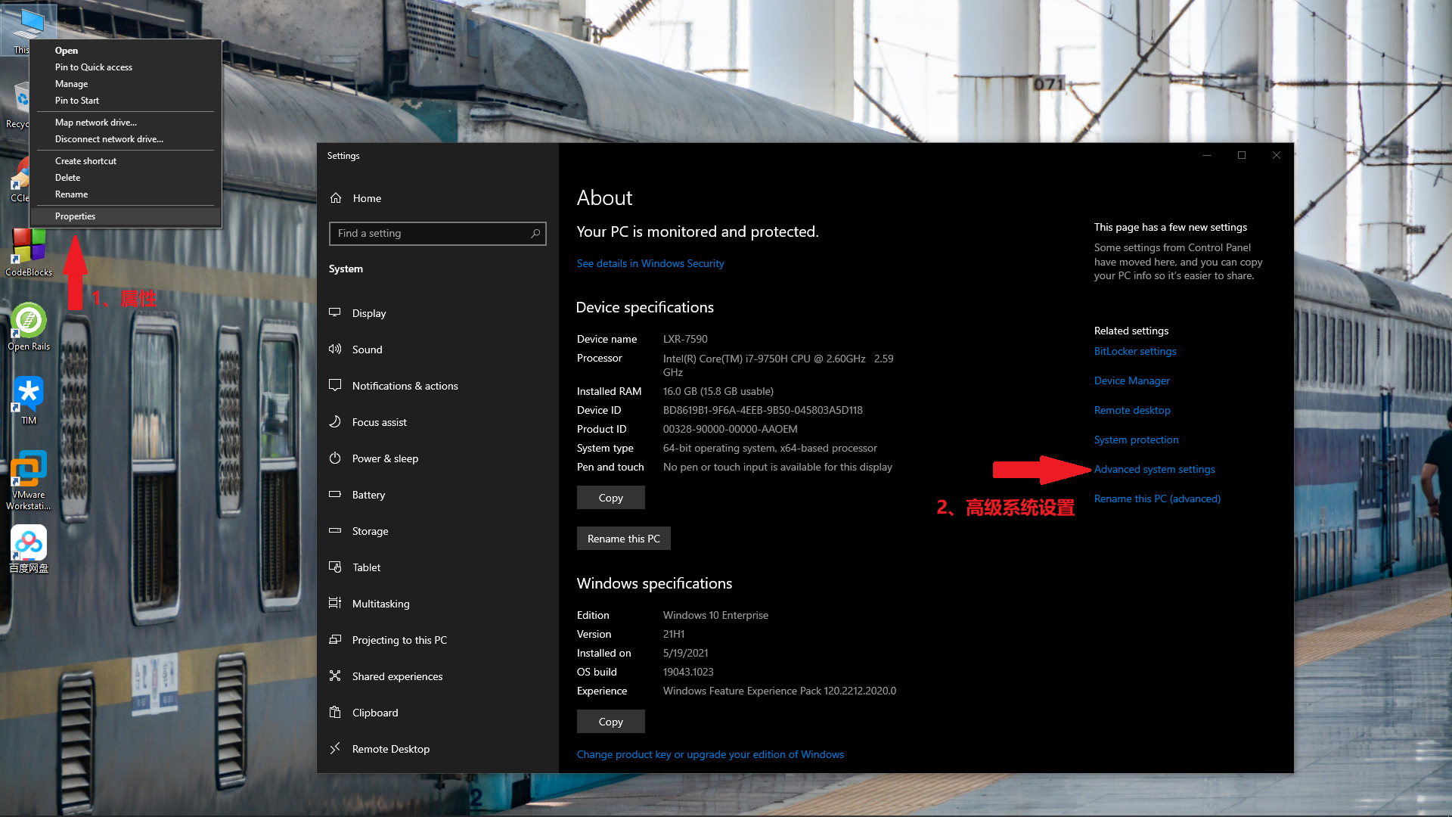1452x817 pixels.
Task: Choose Map network drive in context menu
Action: [95, 122]
